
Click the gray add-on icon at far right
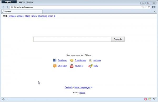(x=154, y=99)
